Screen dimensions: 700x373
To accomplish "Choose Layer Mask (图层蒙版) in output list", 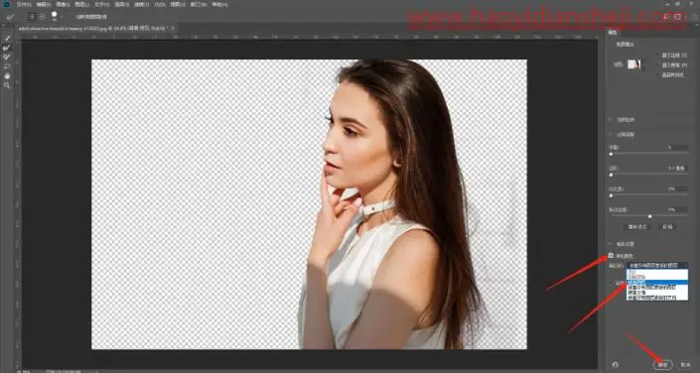I will pos(657,277).
